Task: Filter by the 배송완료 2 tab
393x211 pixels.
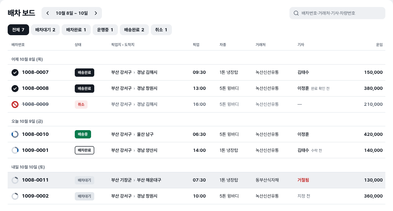Action: click(134, 30)
